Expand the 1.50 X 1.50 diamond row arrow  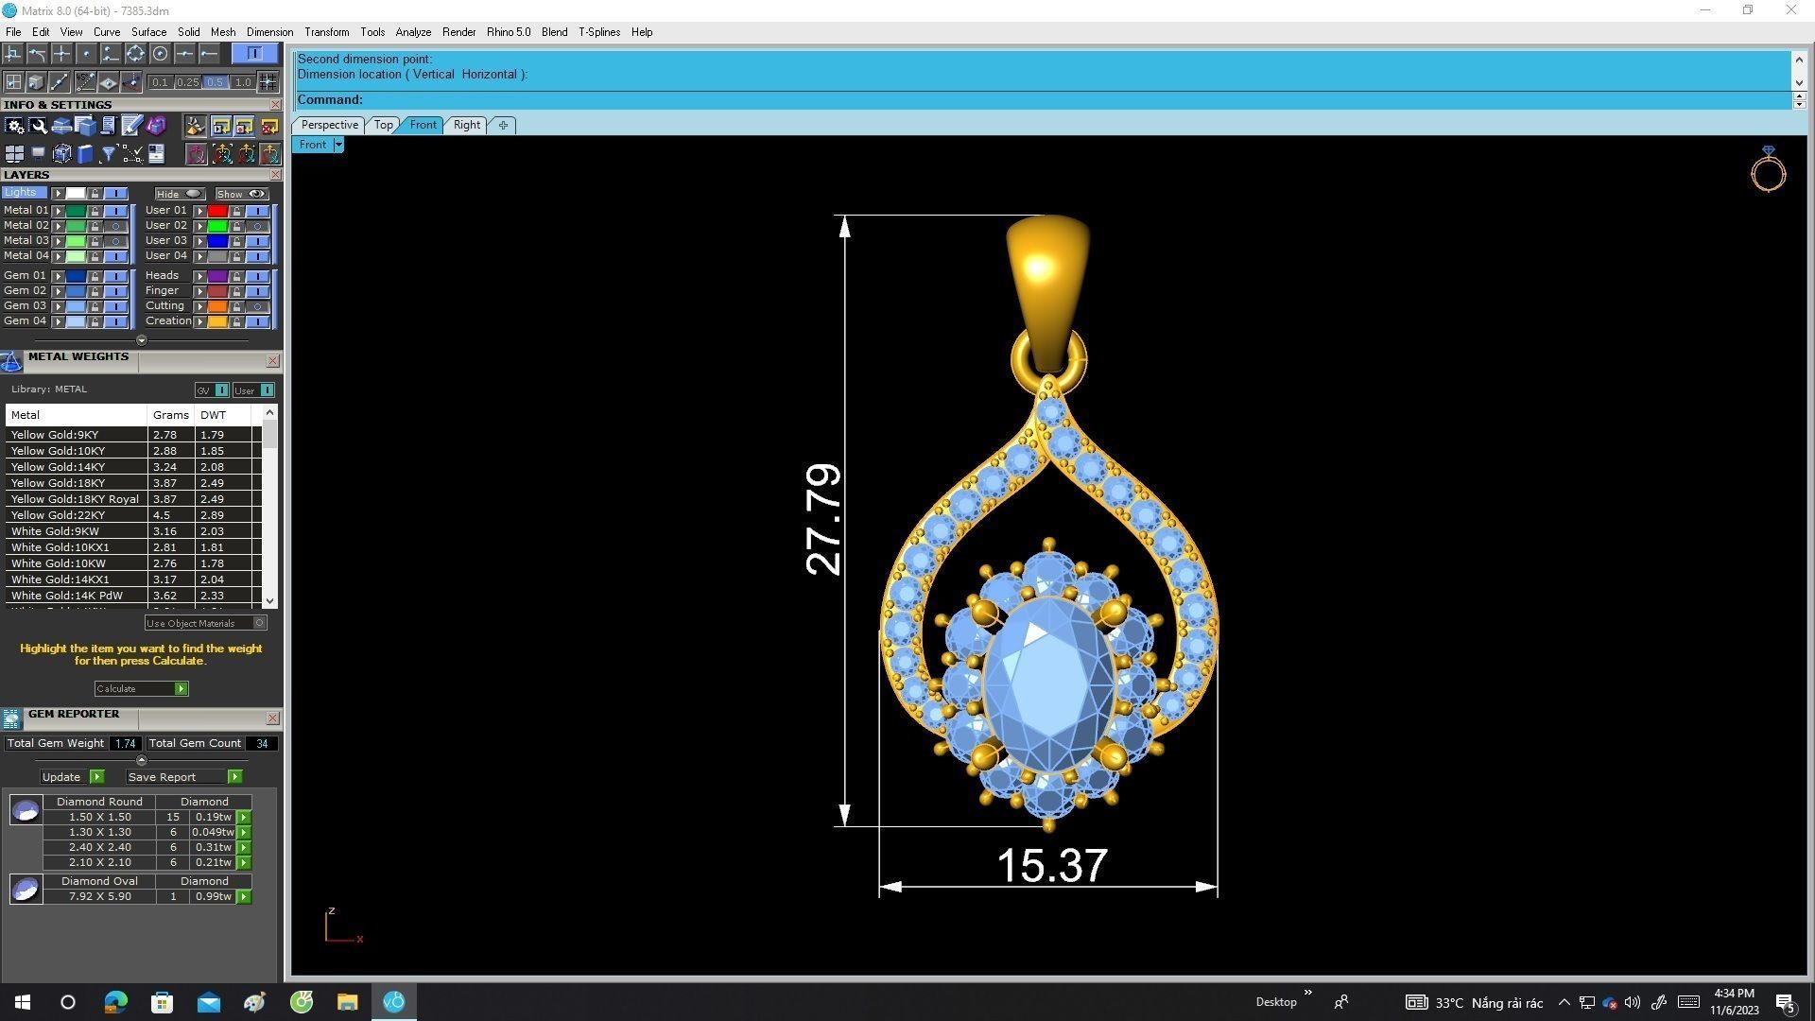[244, 818]
